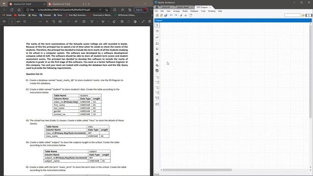Open the YouTube bookmark

20,15
